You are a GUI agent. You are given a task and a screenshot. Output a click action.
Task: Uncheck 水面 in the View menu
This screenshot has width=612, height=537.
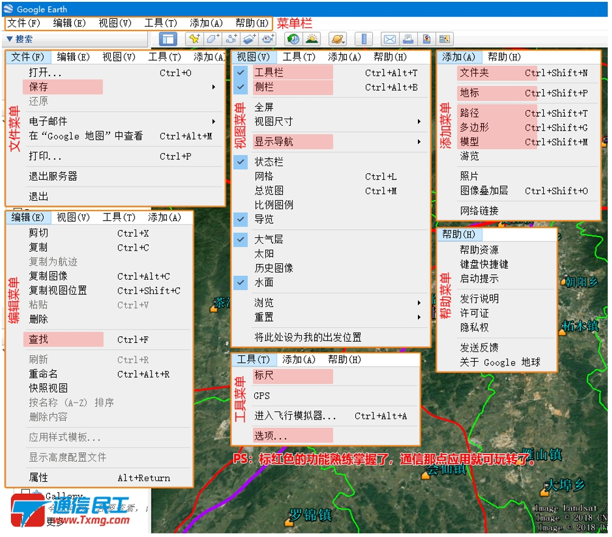[x=241, y=283]
